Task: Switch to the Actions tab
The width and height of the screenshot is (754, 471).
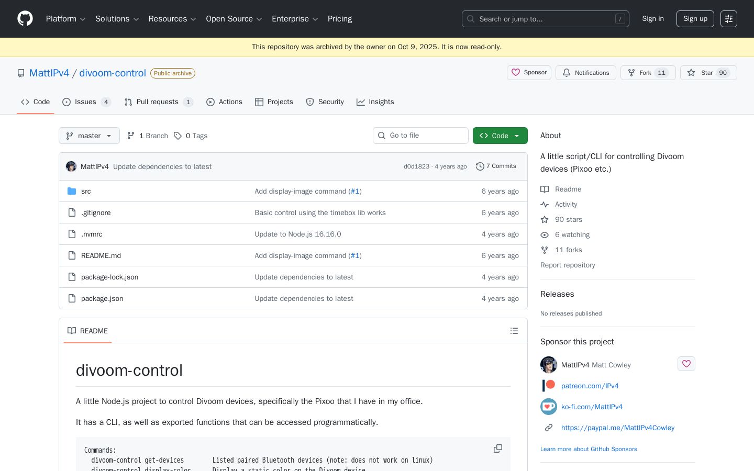Action: point(224,102)
